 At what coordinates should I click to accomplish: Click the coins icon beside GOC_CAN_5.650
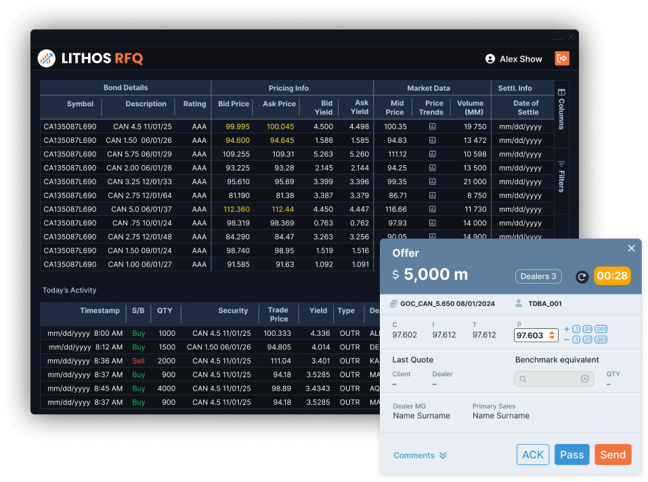click(x=393, y=303)
